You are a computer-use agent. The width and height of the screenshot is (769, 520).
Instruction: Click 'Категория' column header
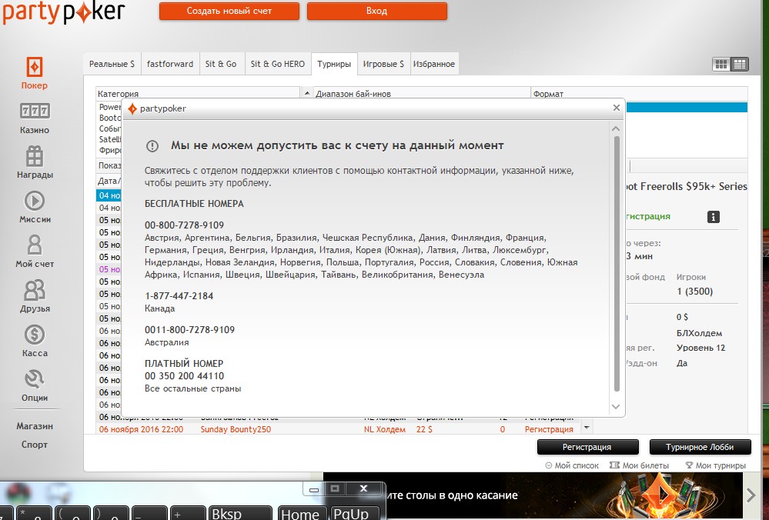198,93
